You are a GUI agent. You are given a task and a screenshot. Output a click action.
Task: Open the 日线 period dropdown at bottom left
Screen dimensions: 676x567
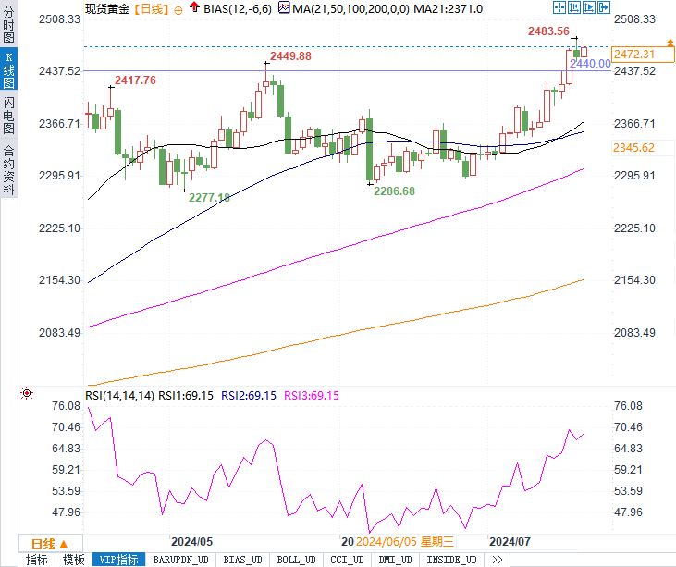(50, 543)
